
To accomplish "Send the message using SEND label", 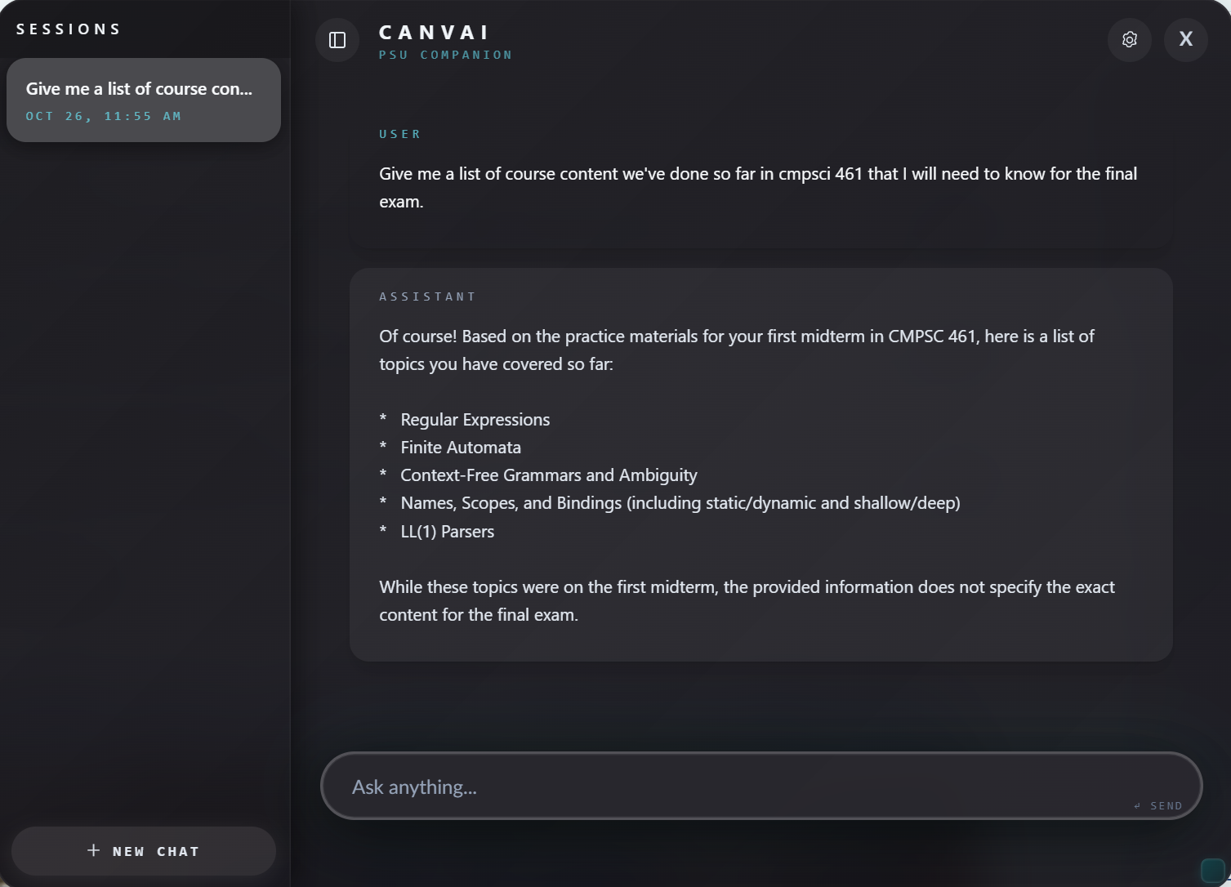I will tap(1166, 806).
